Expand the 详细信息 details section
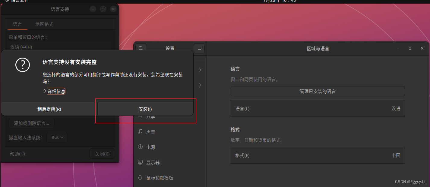The image size is (430, 187). pyautogui.click(x=55, y=91)
